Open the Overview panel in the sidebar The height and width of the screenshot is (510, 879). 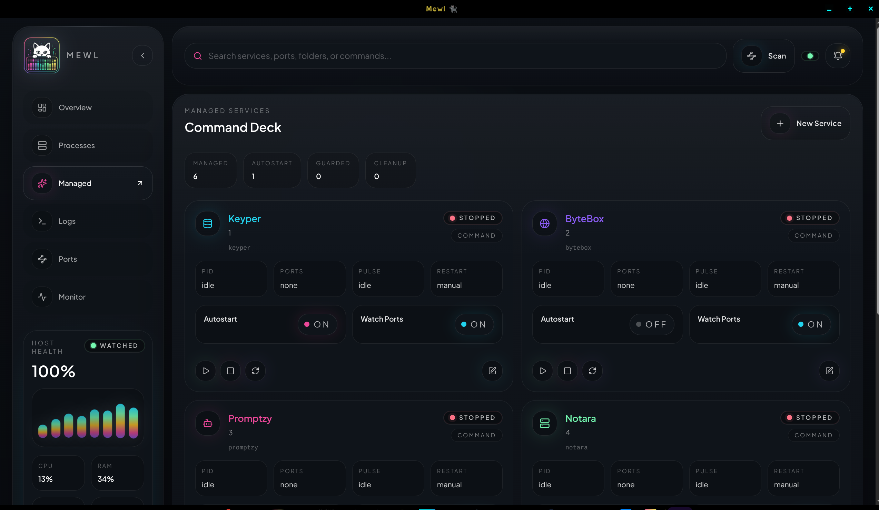(x=75, y=107)
